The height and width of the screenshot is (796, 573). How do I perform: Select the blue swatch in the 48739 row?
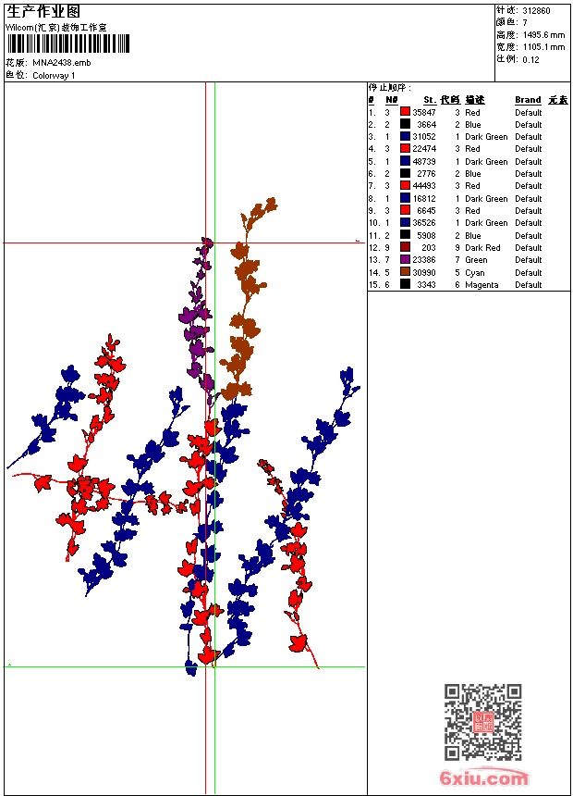click(405, 161)
